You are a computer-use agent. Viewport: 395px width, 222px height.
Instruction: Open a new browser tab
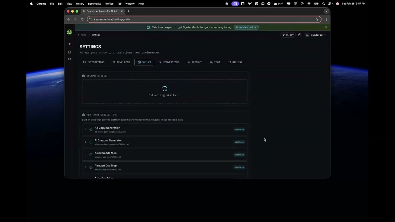pyautogui.click(x=128, y=11)
